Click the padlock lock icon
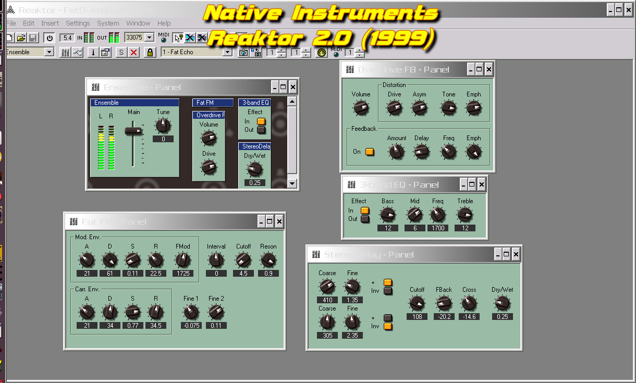The width and height of the screenshot is (636, 383). click(150, 52)
